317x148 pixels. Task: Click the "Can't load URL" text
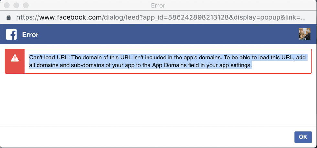[x=49, y=58]
